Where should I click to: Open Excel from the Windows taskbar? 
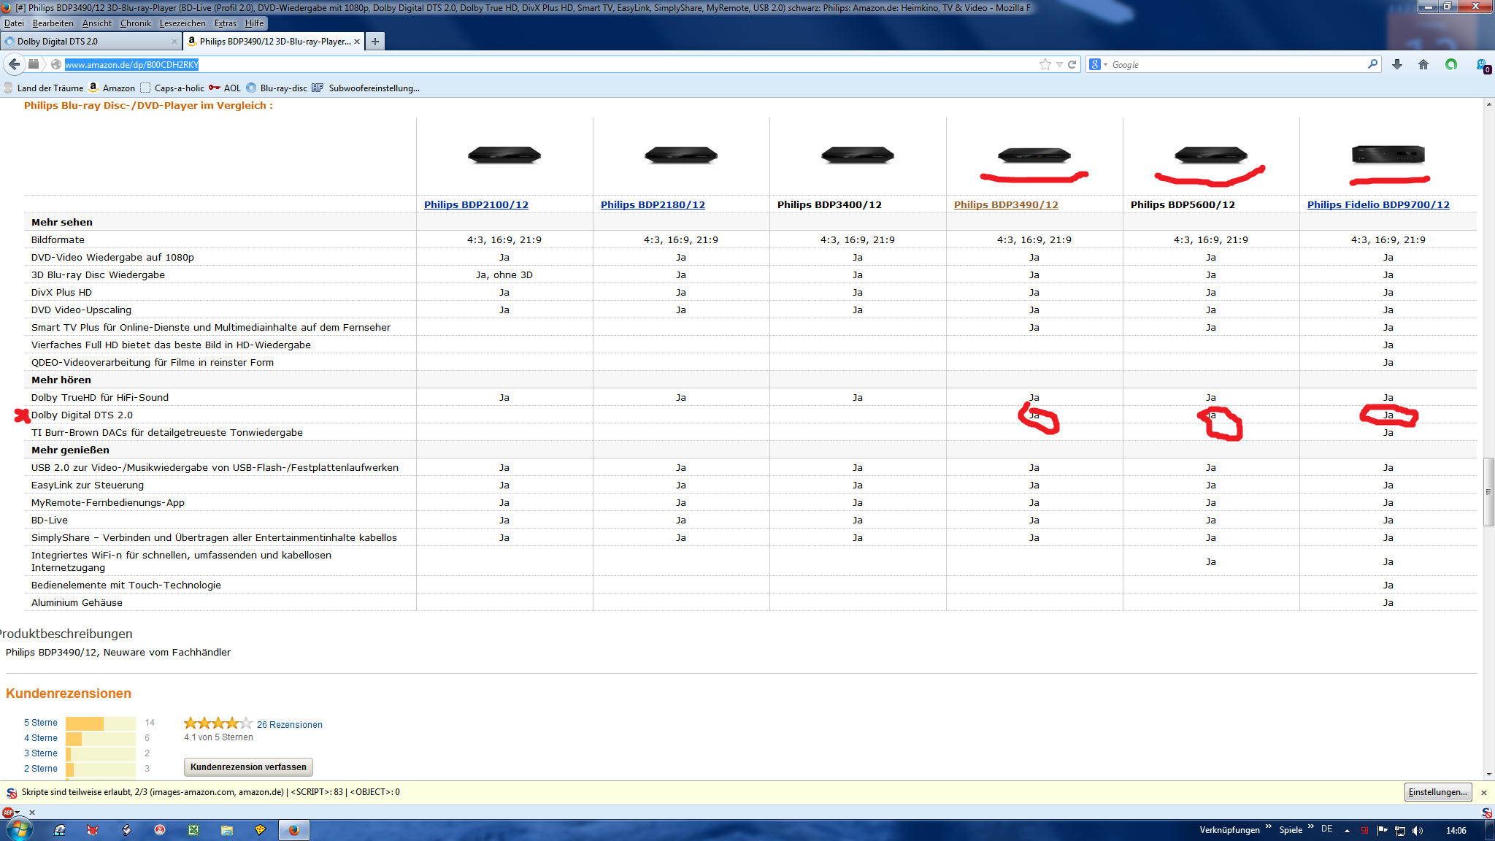pyautogui.click(x=193, y=830)
